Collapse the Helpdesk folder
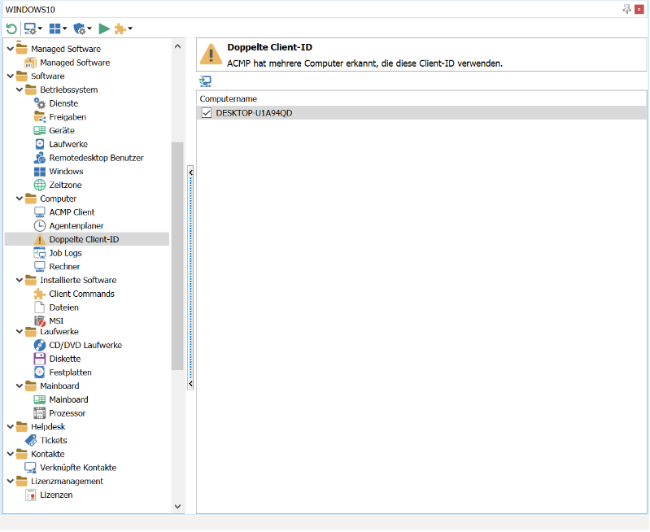Image resolution: width=650 pixels, height=532 pixels. pyautogui.click(x=11, y=427)
